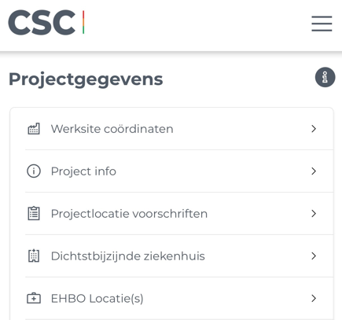Expand Project info using the right chevron
342x320 pixels.
(314, 171)
